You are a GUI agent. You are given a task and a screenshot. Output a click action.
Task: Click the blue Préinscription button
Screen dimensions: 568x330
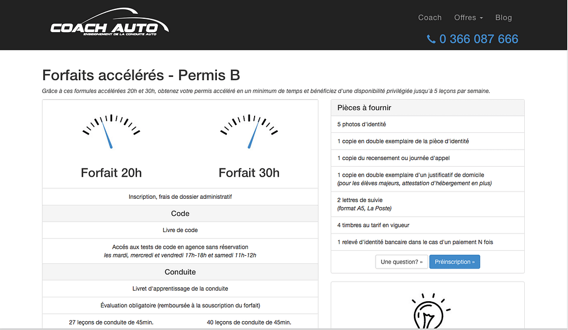tap(454, 262)
